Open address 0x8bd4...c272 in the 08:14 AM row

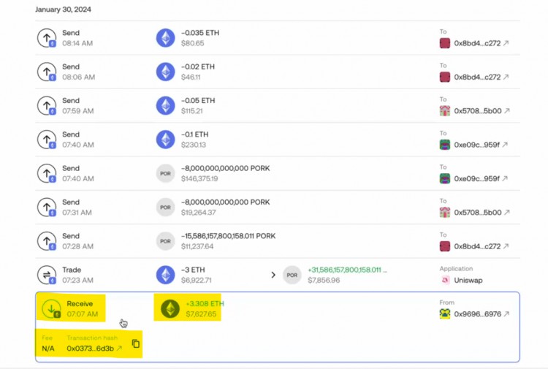point(477,43)
